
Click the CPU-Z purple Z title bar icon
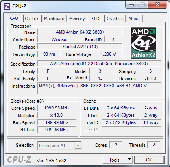click(x=7, y=6)
